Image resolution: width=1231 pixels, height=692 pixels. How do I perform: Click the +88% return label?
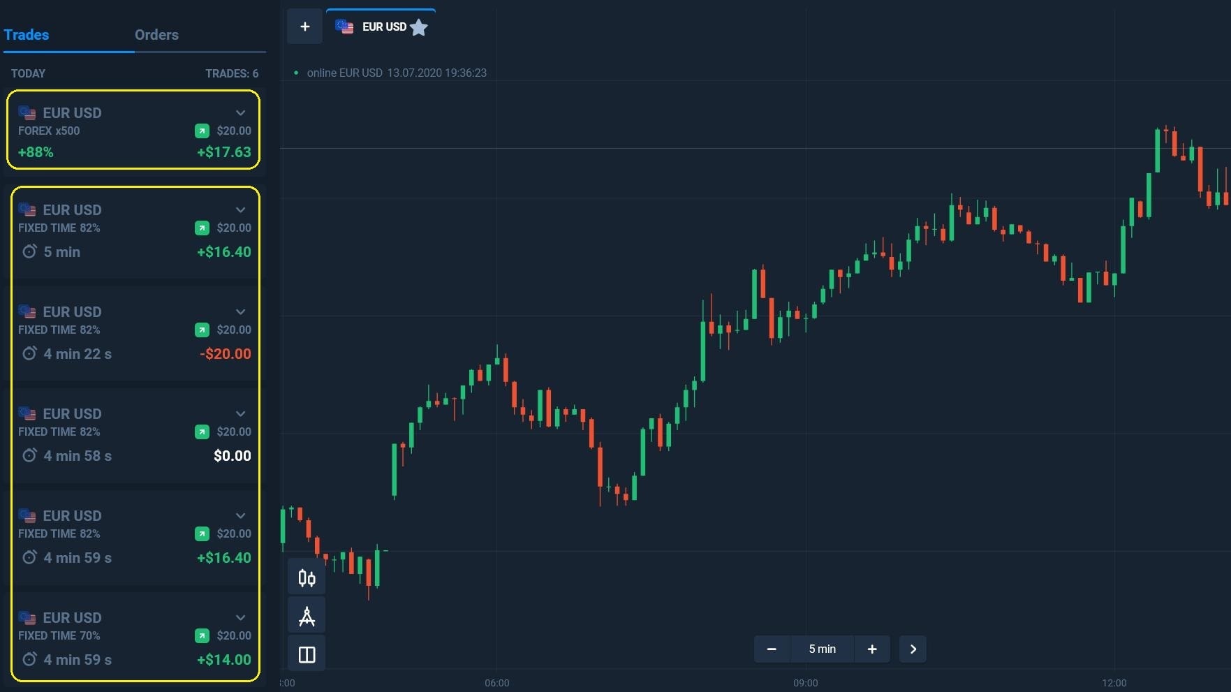(x=36, y=152)
